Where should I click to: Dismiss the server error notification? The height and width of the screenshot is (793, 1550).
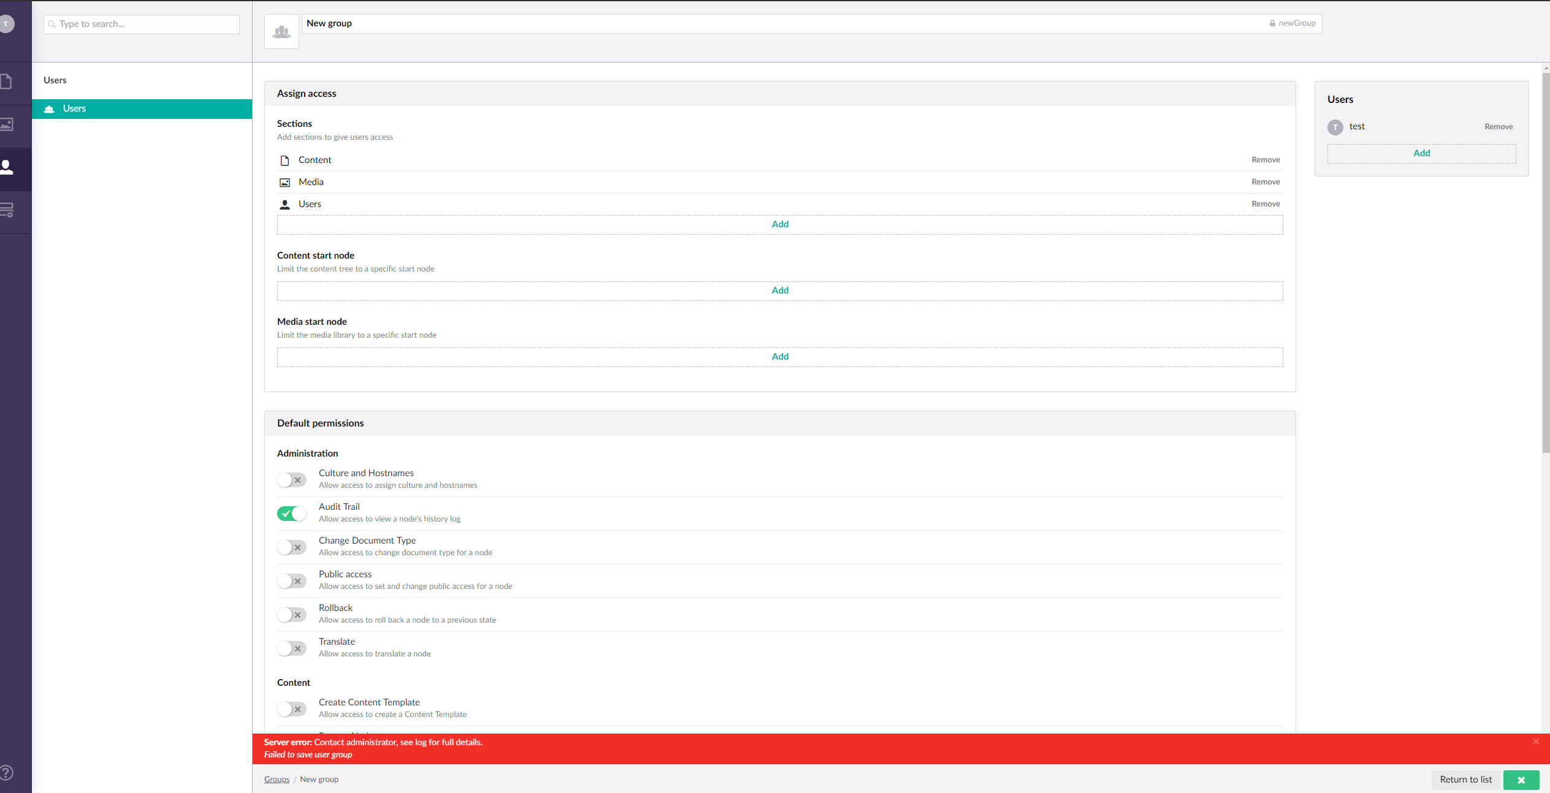(1537, 741)
